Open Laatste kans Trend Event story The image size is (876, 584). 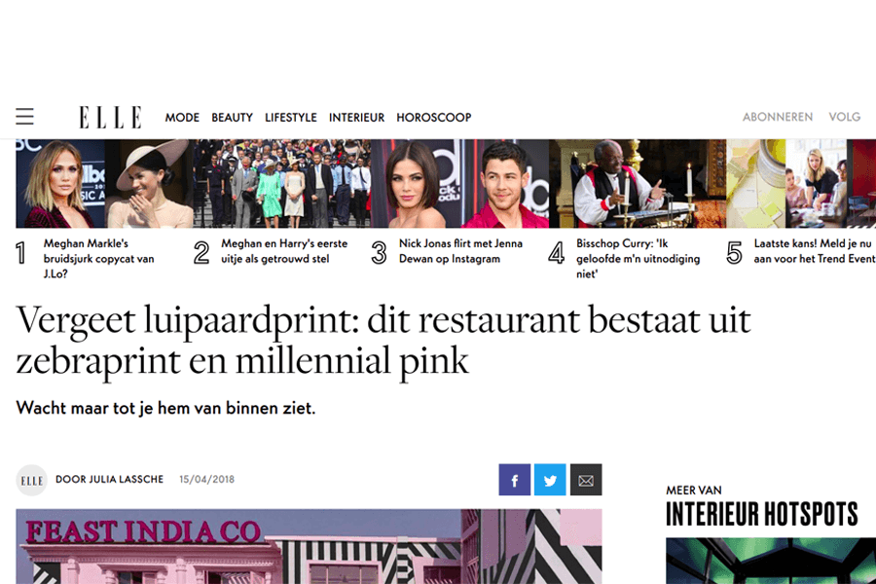pos(815,251)
